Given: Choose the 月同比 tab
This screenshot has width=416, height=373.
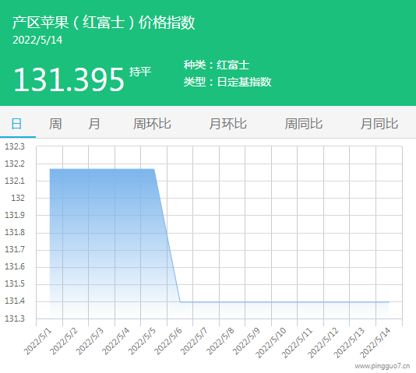Looking at the screenshot, I should tap(379, 124).
